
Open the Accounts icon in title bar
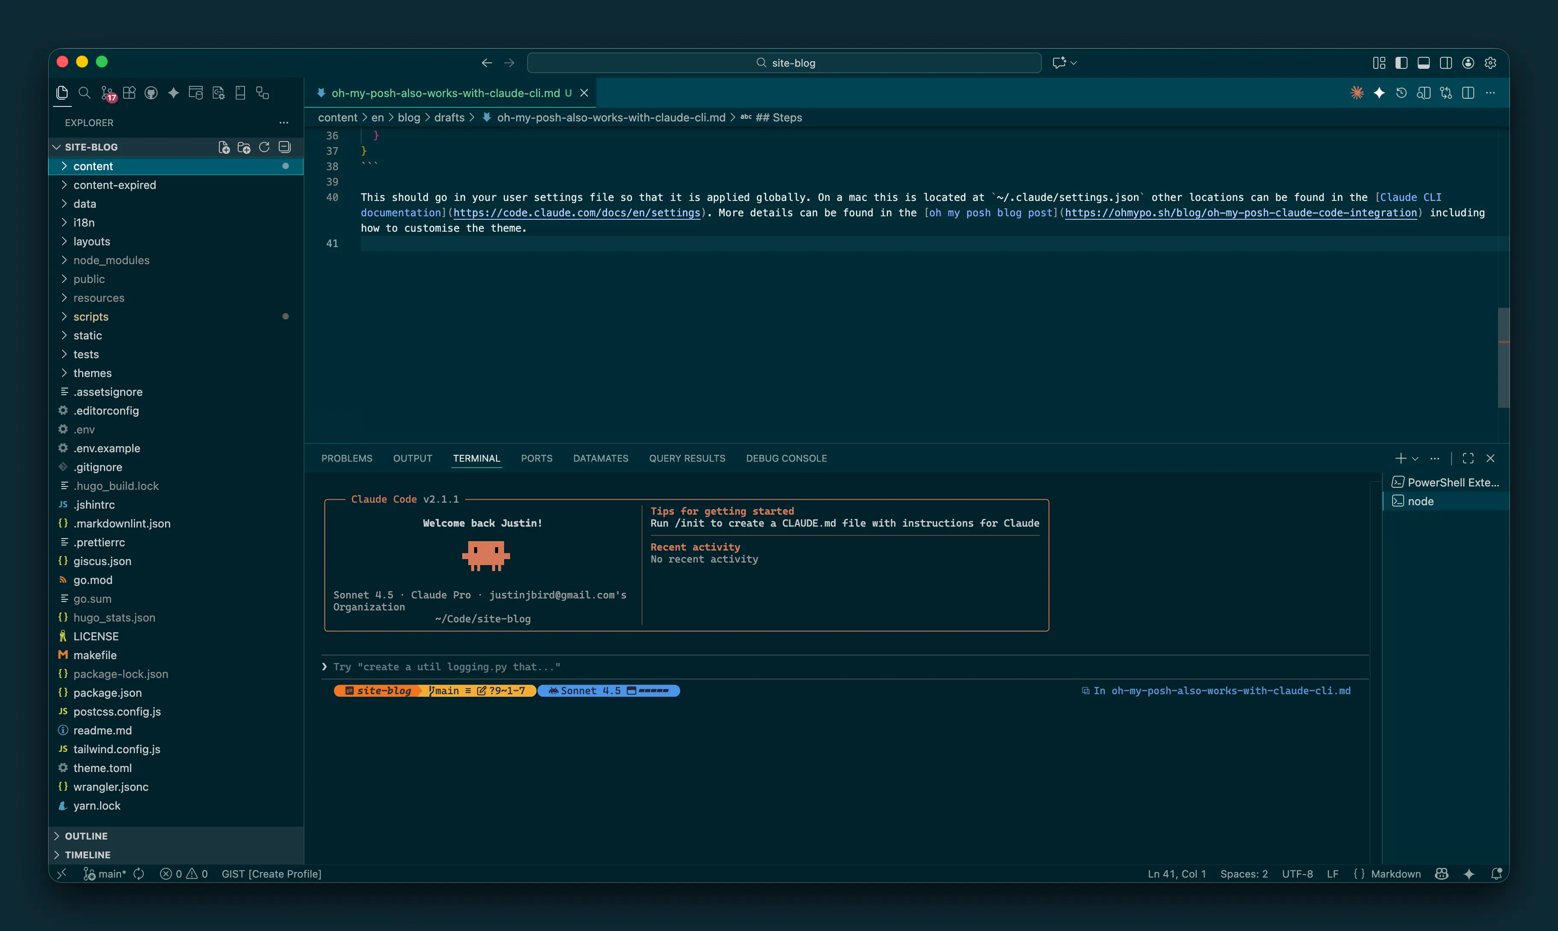[x=1468, y=63]
